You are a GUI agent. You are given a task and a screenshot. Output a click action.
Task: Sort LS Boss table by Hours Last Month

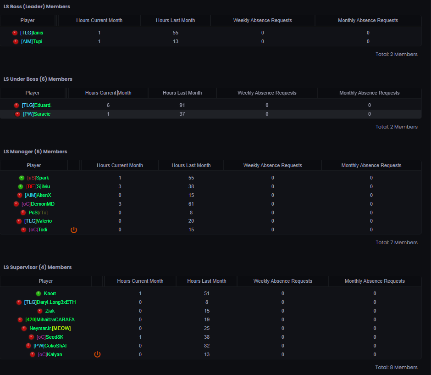click(175, 20)
